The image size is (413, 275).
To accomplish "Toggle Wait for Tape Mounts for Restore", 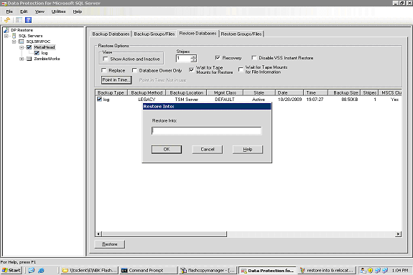I will (x=192, y=69).
